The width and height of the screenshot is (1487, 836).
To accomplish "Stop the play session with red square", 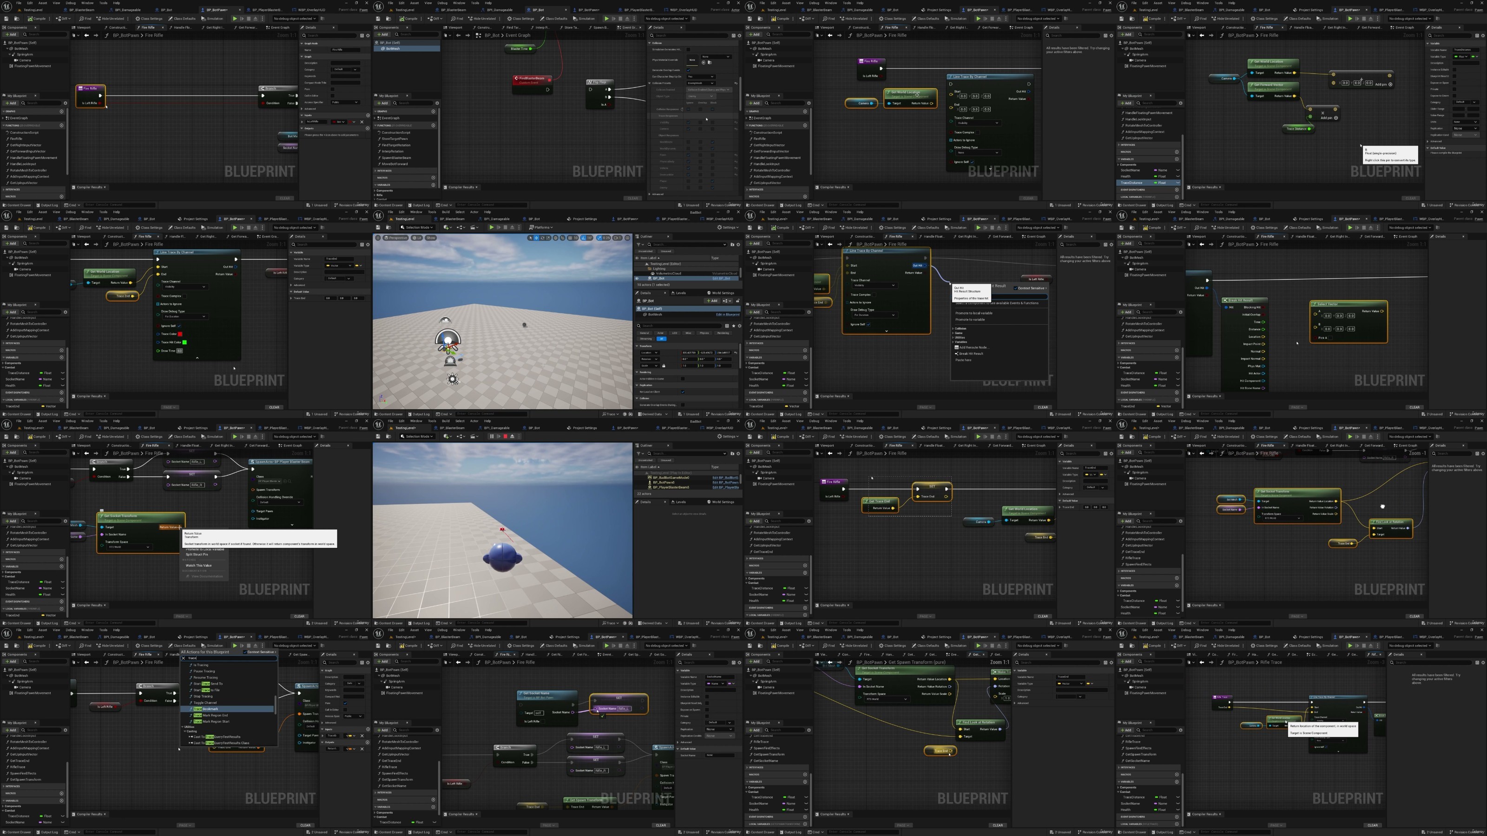I will (x=506, y=437).
